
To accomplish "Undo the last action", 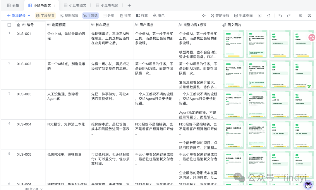I will 280,16.
